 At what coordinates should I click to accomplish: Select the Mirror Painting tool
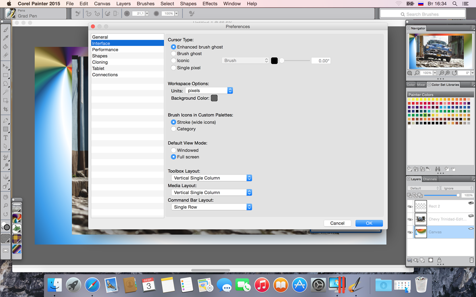[x=6, y=177]
